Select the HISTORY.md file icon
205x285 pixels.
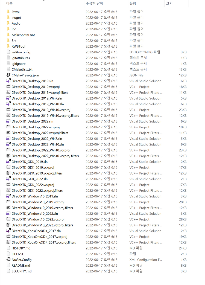[8, 248]
